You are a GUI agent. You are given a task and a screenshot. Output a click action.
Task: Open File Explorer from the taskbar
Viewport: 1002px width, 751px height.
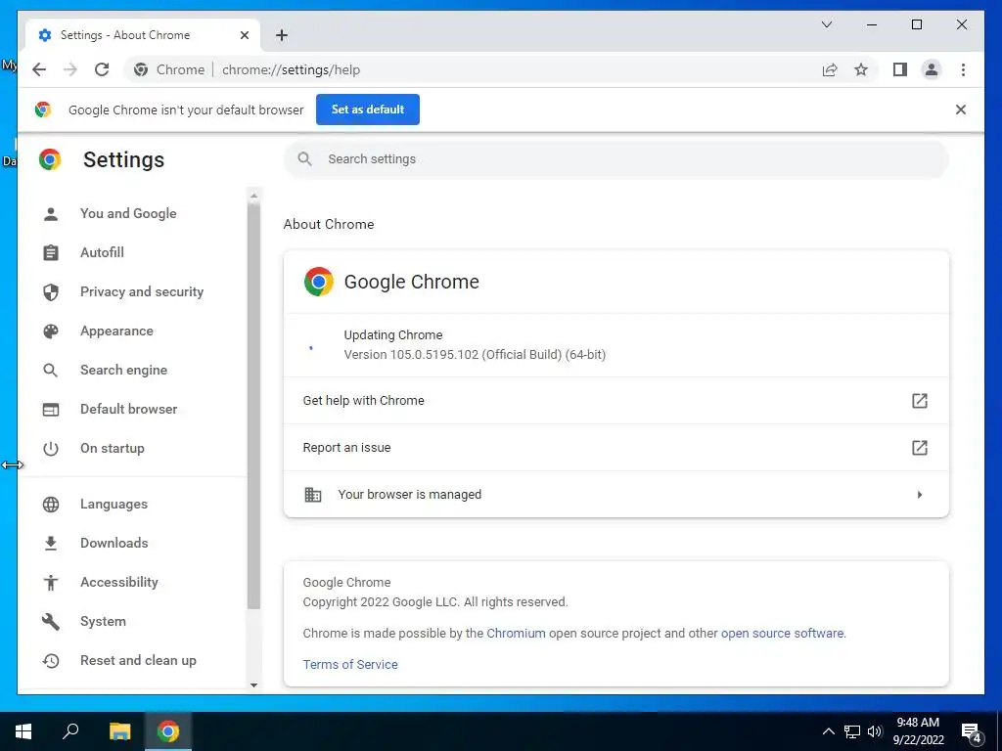pyautogui.click(x=119, y=731)
